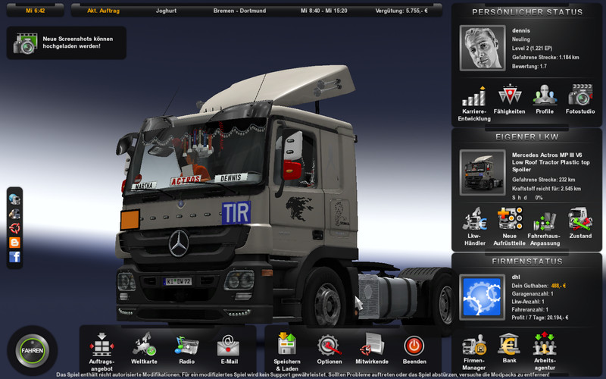This screenshot has width=606, height=379.
Task: Click the orange Blogger icon
Action: [x=14, y=243]
